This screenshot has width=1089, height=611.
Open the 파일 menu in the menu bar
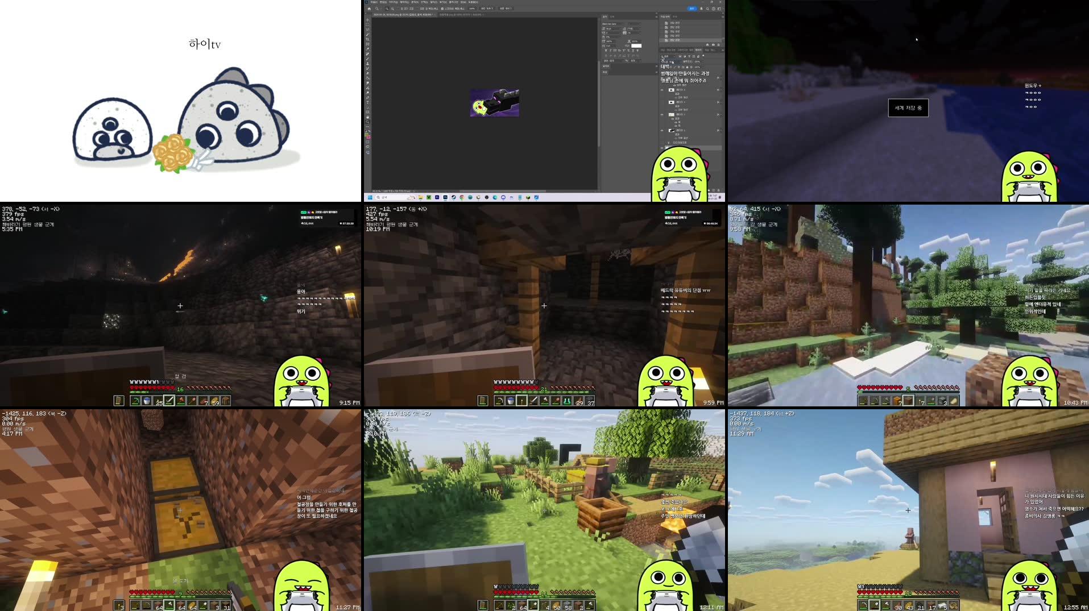pyautogui.click(x=374, y=2)
